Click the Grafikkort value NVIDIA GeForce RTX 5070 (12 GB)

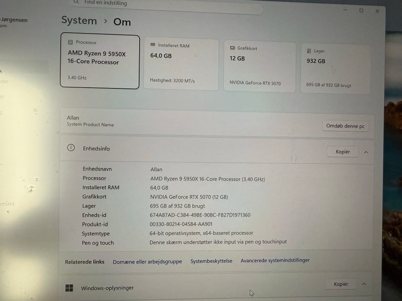[x=189, y=197]
